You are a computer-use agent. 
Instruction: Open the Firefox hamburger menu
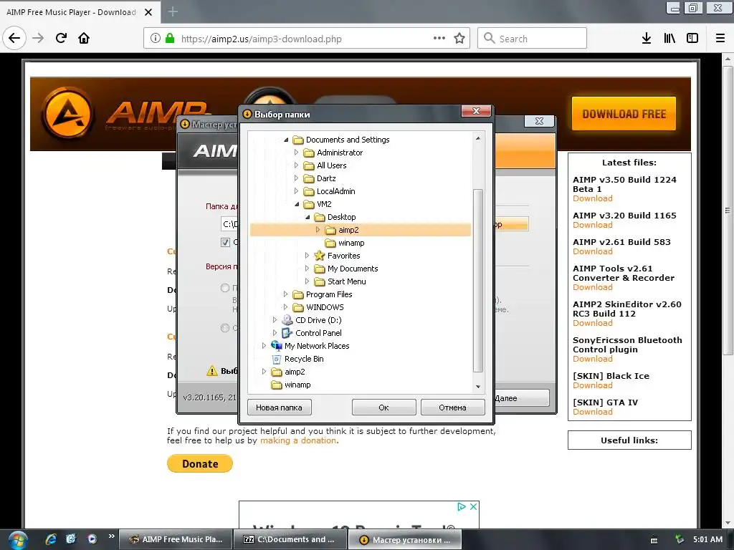click(x=720, y=38)
